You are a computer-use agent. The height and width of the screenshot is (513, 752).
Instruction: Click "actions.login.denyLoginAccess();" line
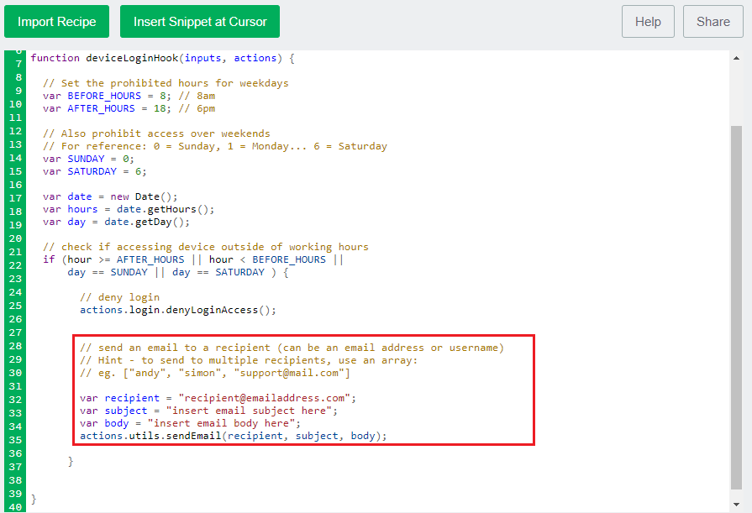[x=178, y=310]
